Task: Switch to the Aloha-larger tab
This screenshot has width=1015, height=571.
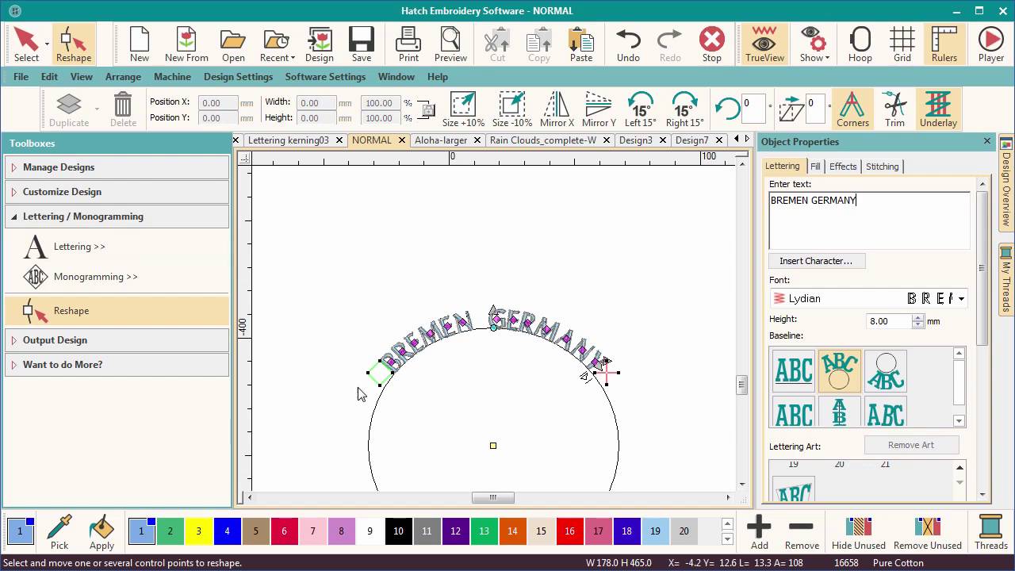Action: tap(441, 140)
